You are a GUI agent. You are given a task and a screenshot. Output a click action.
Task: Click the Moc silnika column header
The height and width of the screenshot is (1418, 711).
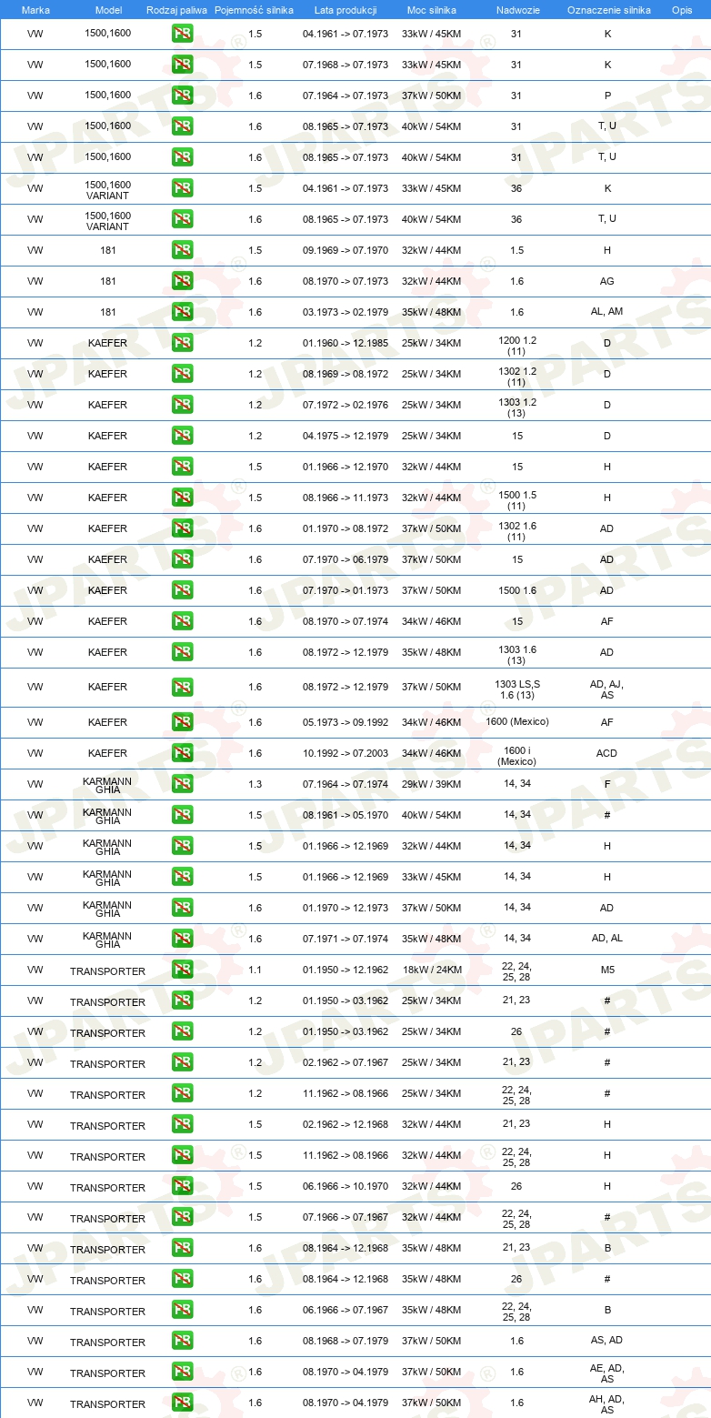point(431,10)
